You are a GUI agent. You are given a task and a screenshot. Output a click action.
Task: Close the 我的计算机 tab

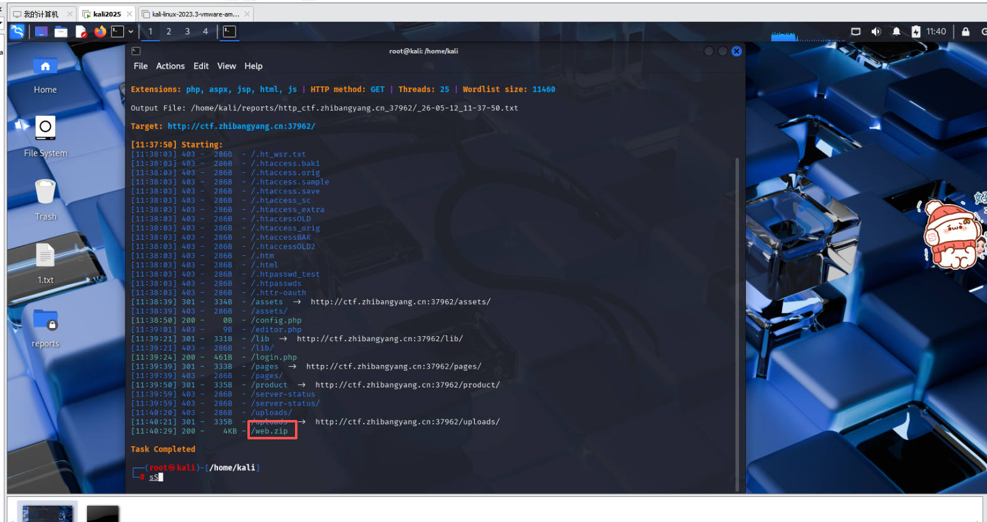click(70, 14)
